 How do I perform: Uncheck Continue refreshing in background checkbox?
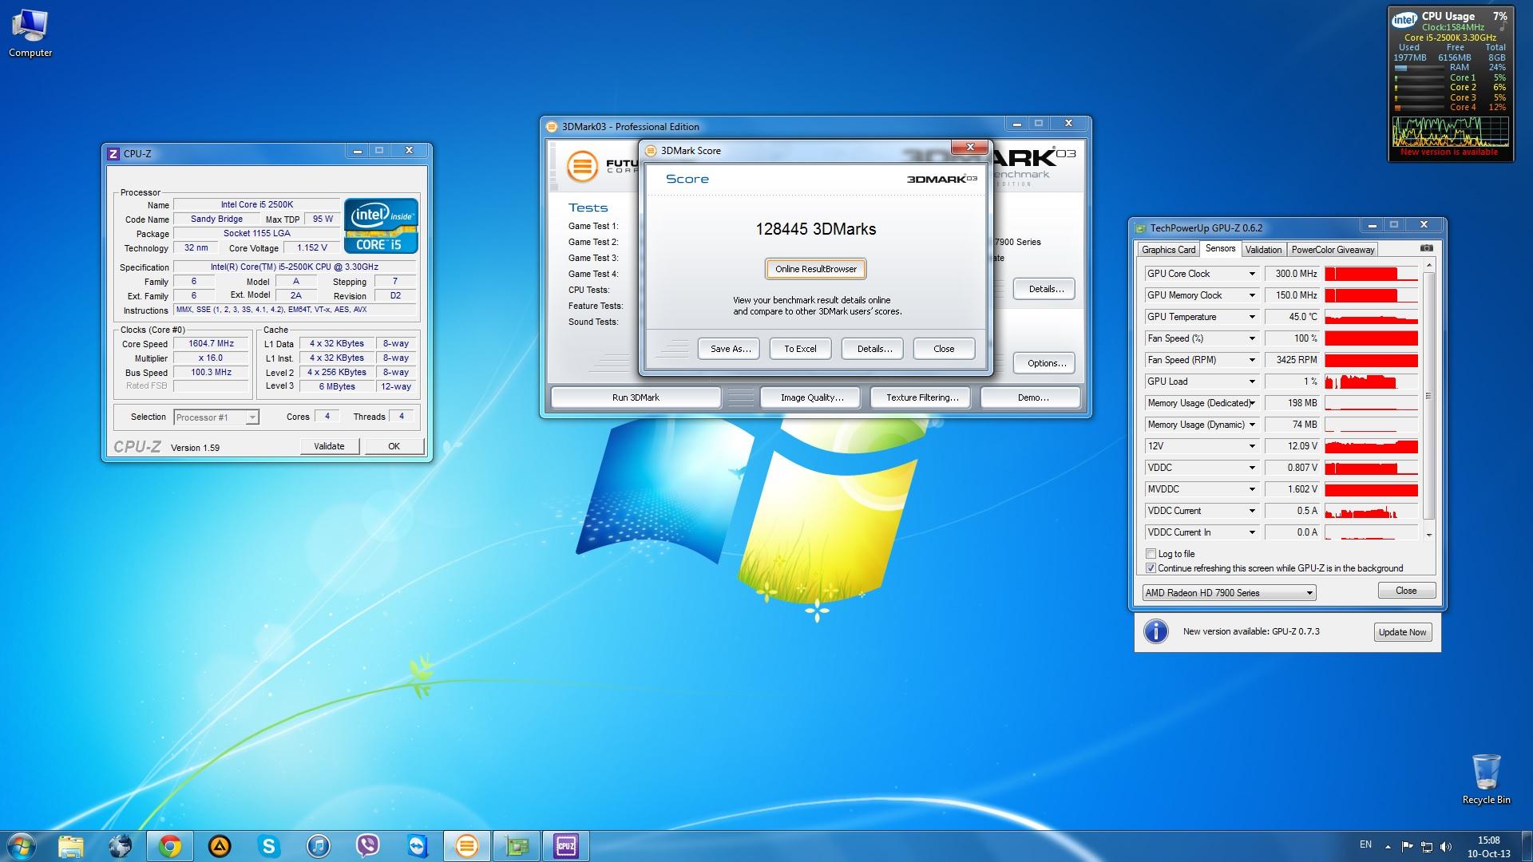(x=1151, y=568)
